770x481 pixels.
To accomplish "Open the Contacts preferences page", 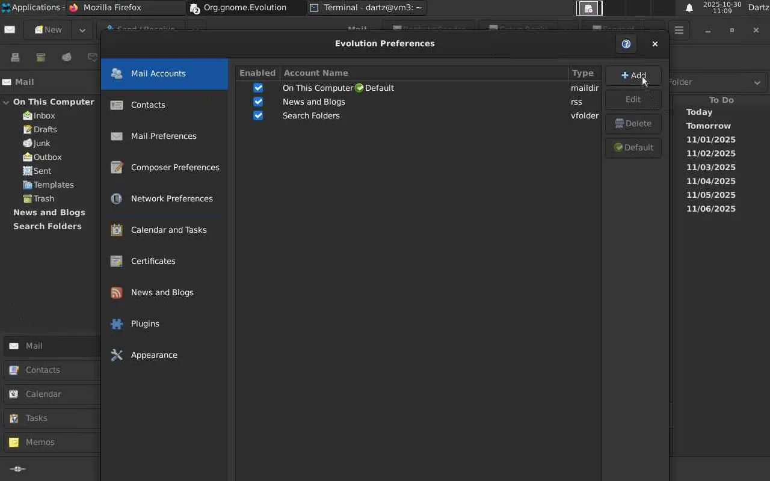I will coord(164,105).
